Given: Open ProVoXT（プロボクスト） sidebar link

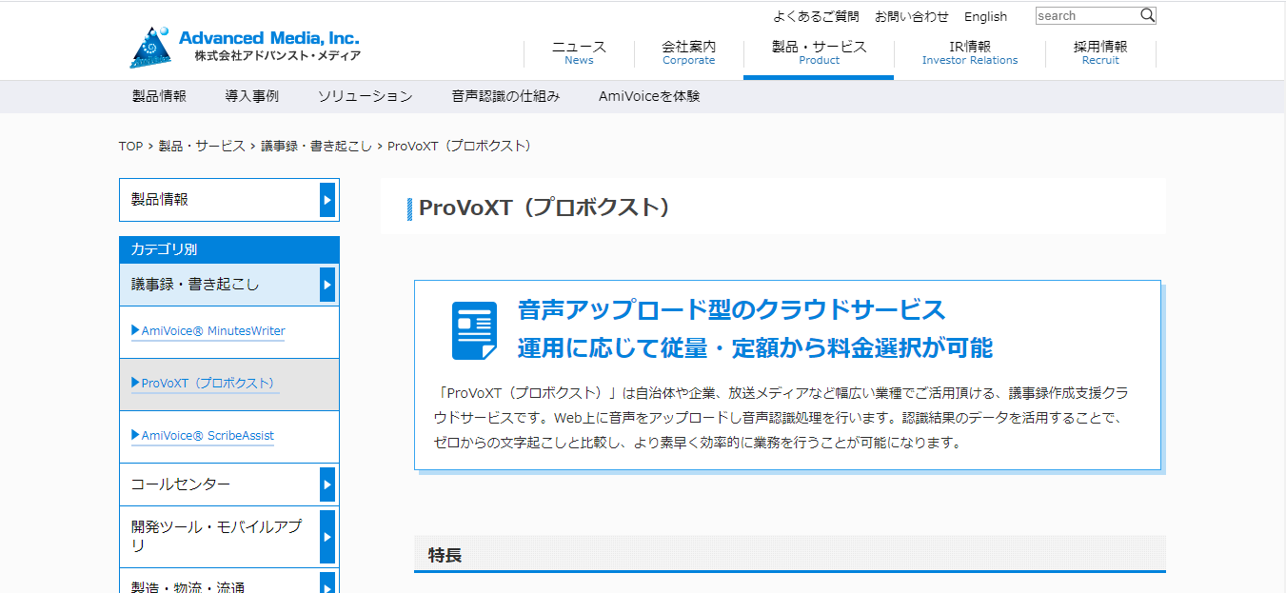Looking at the screenshot, I should point(208,384).
